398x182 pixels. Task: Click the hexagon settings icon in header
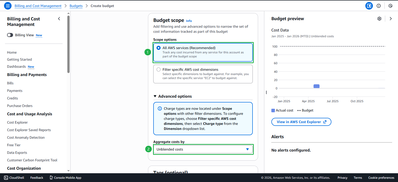coord(390,6)
